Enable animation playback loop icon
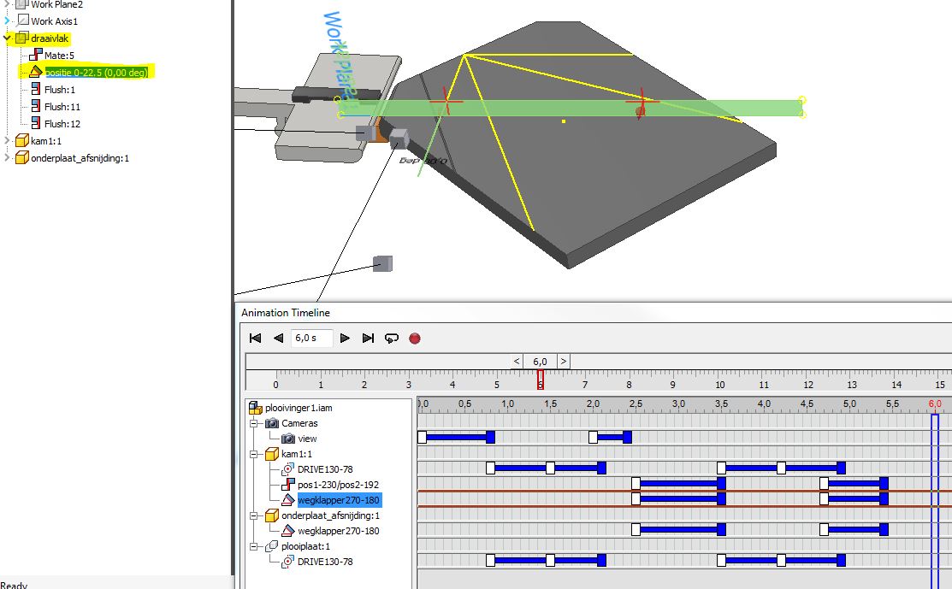Image resolution: width=952 pixels, height=589 pixels. coord(392,339)
